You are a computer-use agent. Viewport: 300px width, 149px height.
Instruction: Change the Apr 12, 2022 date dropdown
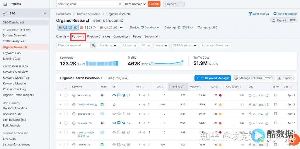coord(182,28)
